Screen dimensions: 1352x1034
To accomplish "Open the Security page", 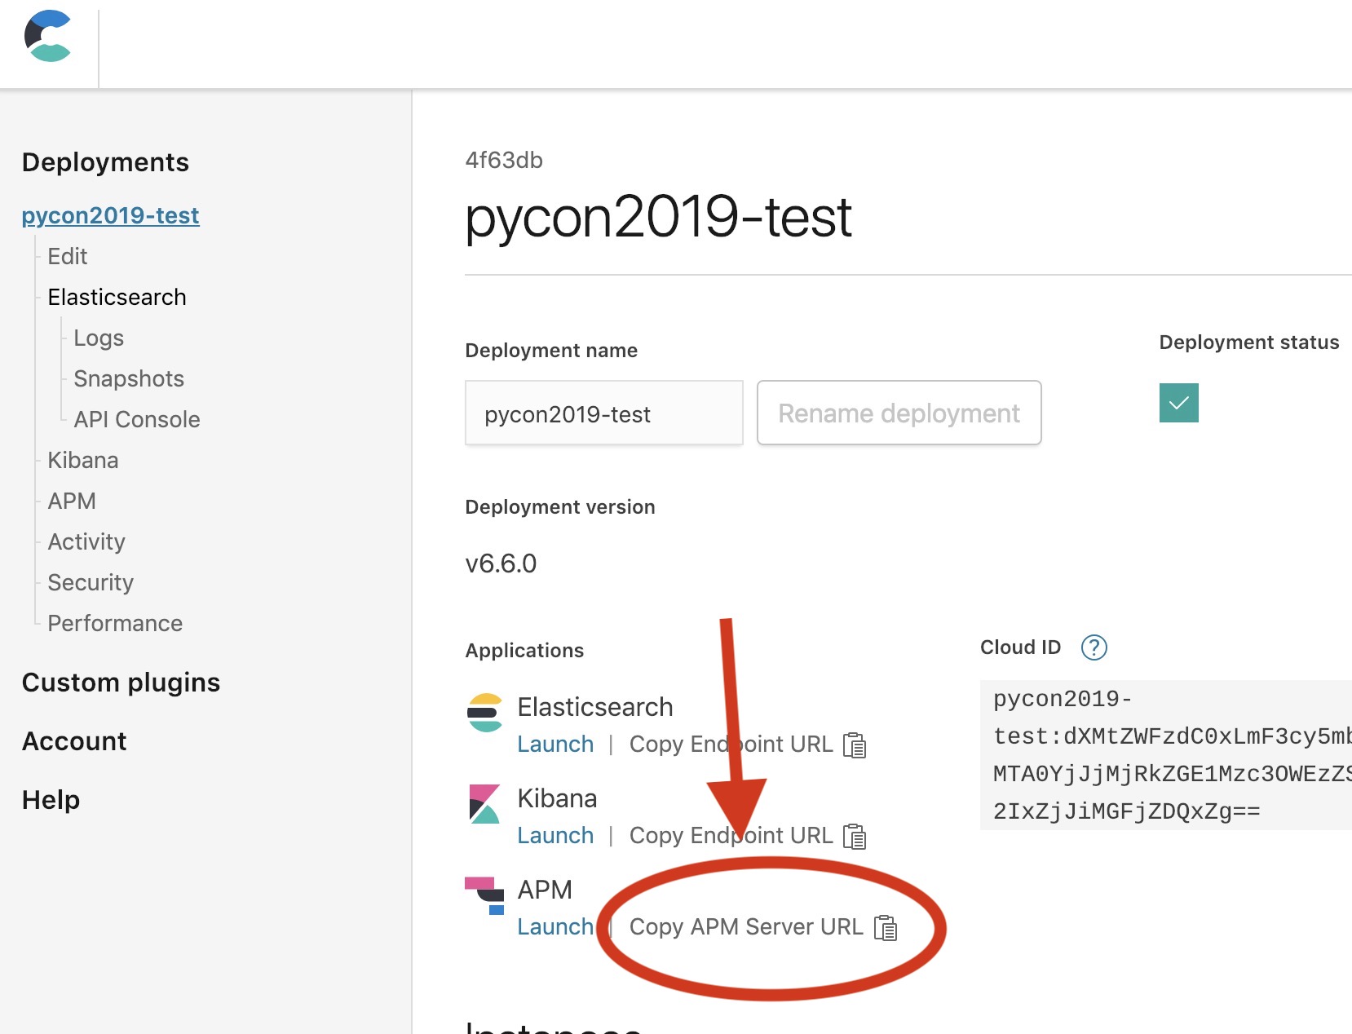I will tap(91, 582).
